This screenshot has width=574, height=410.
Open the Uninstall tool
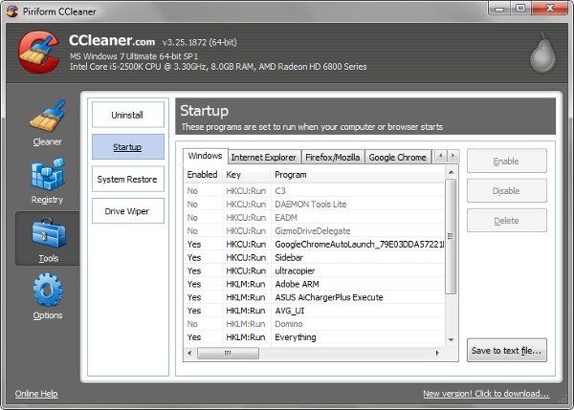pyautogui.click(x=128, y=115)
